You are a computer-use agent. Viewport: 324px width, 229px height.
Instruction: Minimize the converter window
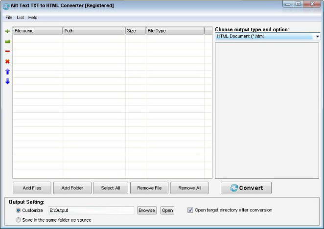coord(288,4)
